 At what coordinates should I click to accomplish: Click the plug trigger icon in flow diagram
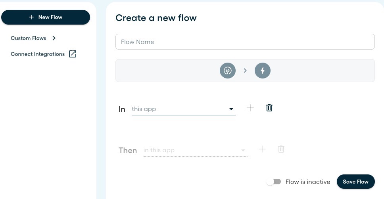coord(228,71)
